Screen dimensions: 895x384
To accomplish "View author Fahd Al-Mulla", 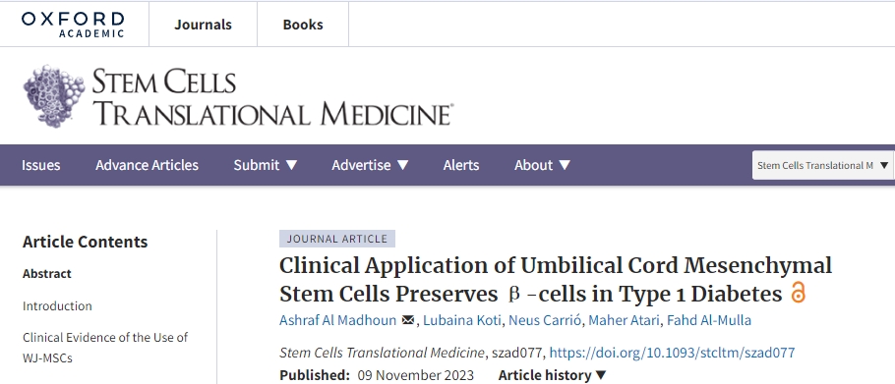I will pyautogui.click(x=708, y=320).
